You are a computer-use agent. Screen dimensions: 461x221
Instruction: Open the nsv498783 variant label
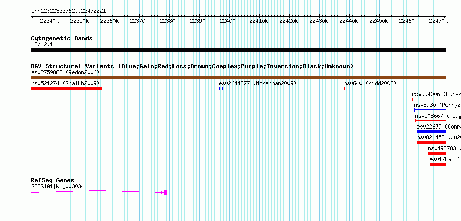(x=444, y=148)
